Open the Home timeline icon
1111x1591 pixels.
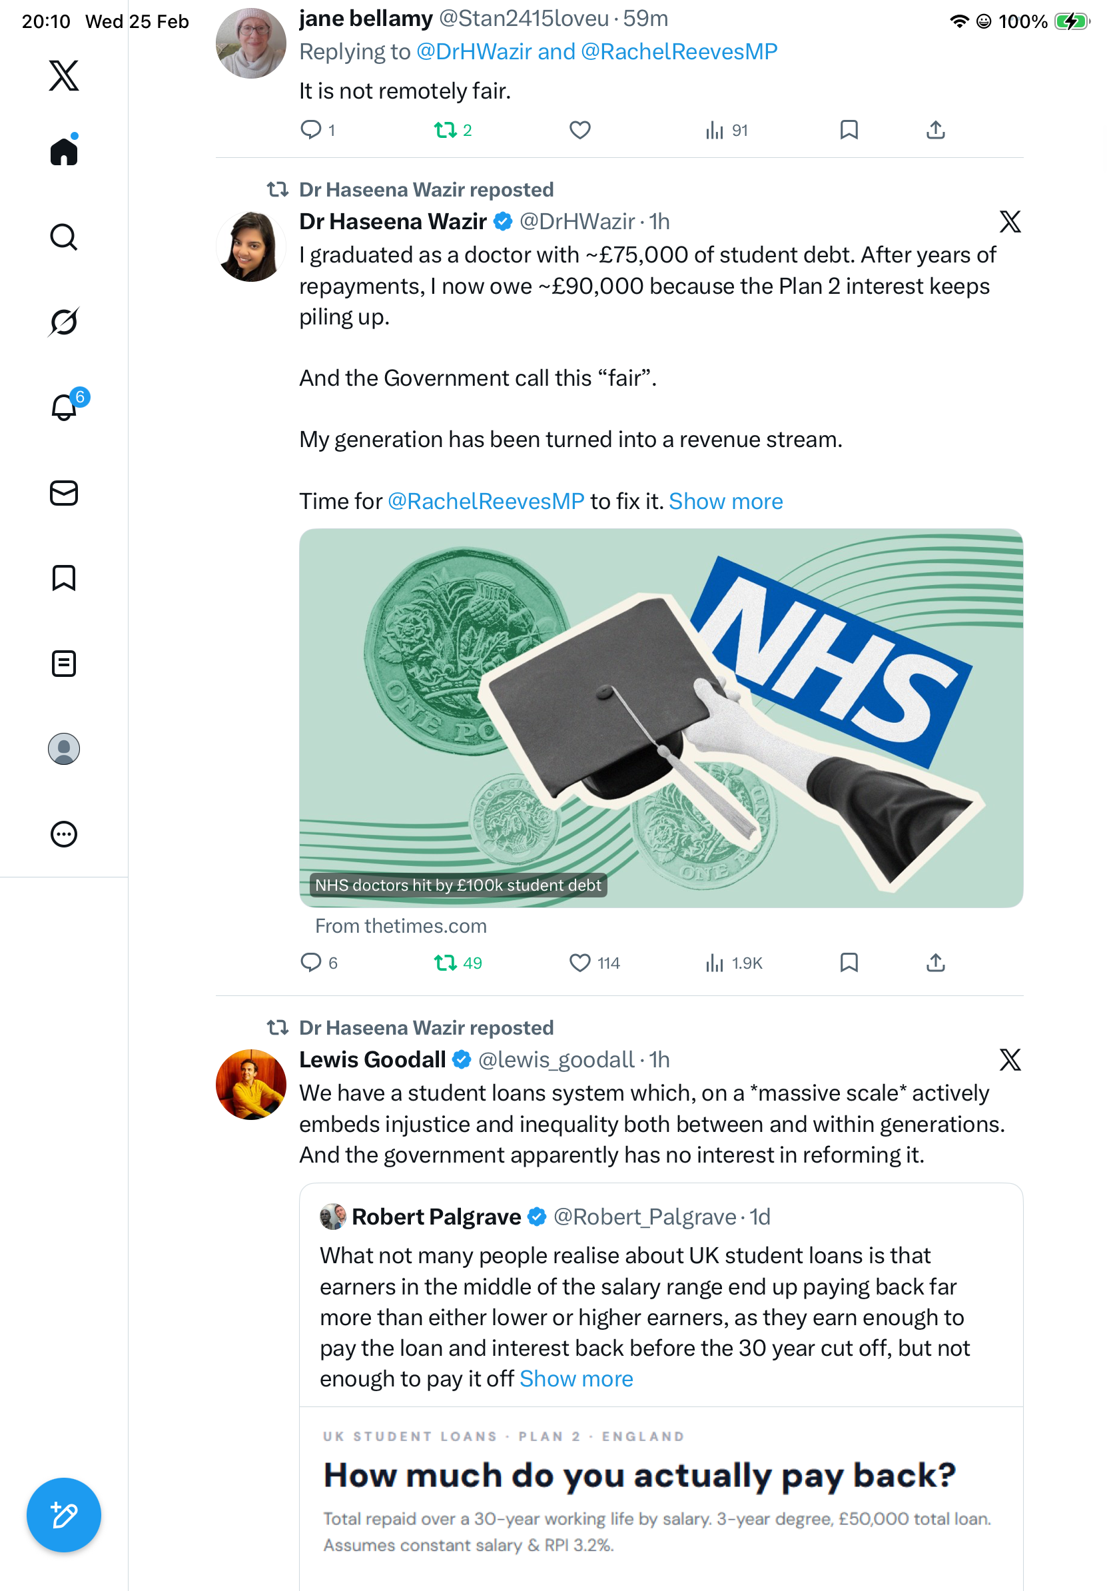(x=64, y=151)
